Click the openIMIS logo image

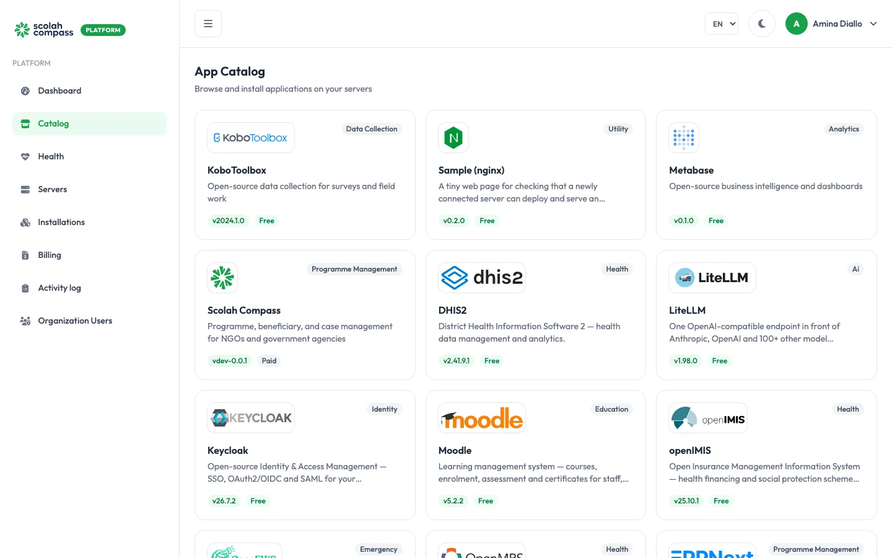point(708,418)
